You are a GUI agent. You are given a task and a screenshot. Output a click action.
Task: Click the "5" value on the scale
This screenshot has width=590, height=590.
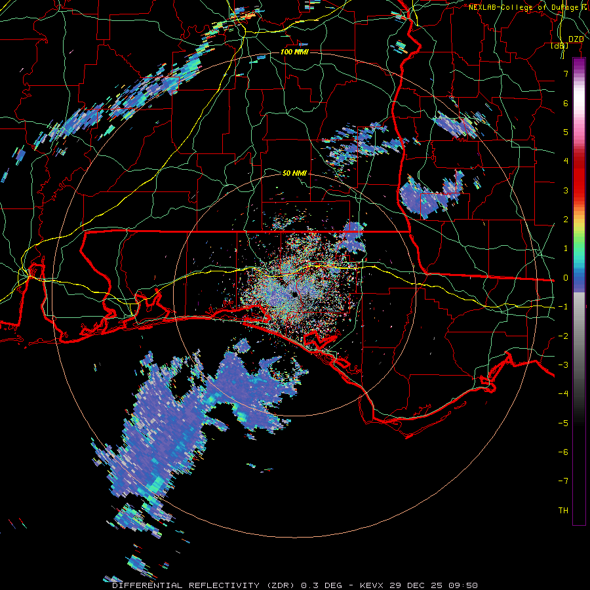(566, 132)
